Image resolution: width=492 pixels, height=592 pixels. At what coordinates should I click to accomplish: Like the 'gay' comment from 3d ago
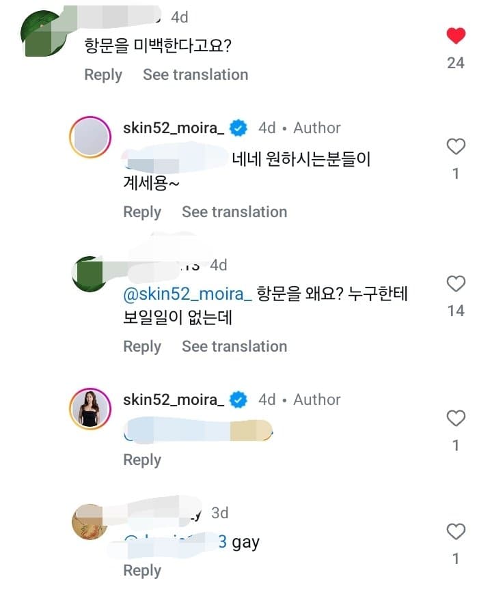(456, 532)
